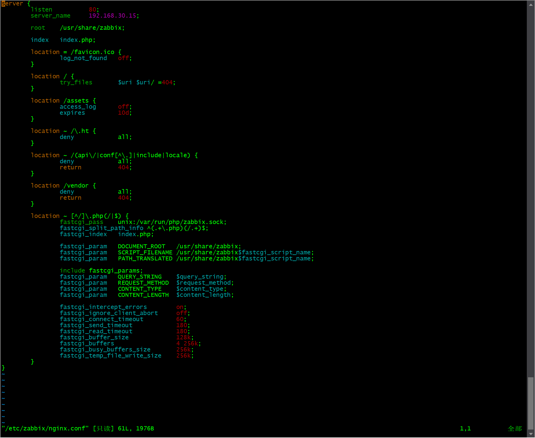
Task: Click the 'fastcgi_ignore_client_abort' directive
Action: pos(109,313)
